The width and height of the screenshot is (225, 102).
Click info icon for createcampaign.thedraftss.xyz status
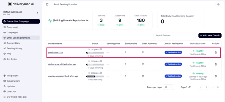click(x=101, y=73)
